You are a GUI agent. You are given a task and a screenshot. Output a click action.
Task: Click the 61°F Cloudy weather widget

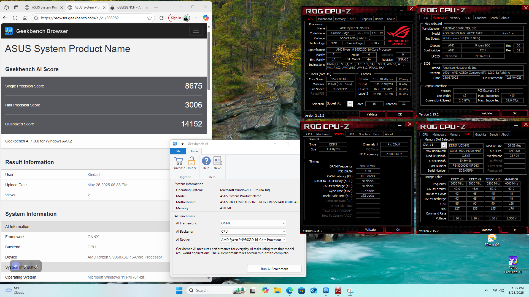15,290
